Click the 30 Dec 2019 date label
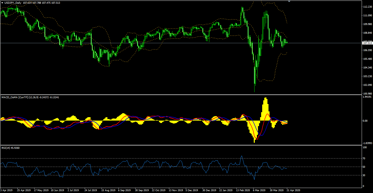Image resolution: width=373 pixels, height=193 pixels. click(x=209, y=190)
